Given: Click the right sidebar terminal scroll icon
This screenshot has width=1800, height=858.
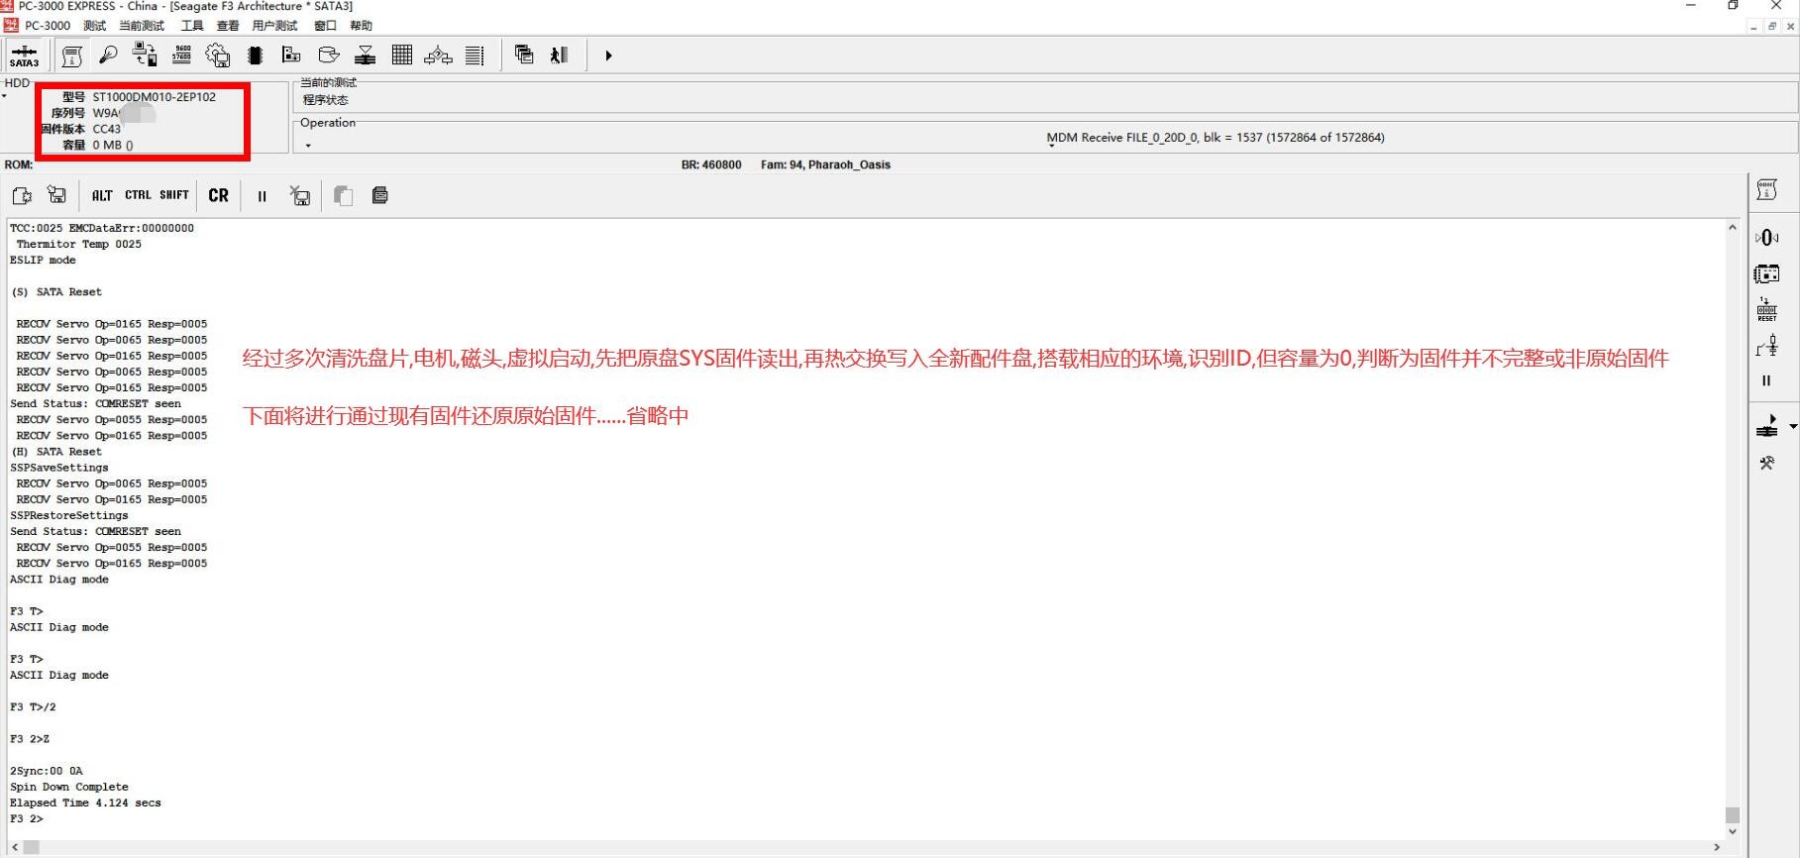Looking at the screenshot, I should point(1766,190).
